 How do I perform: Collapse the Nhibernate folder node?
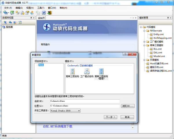[144, 30]
